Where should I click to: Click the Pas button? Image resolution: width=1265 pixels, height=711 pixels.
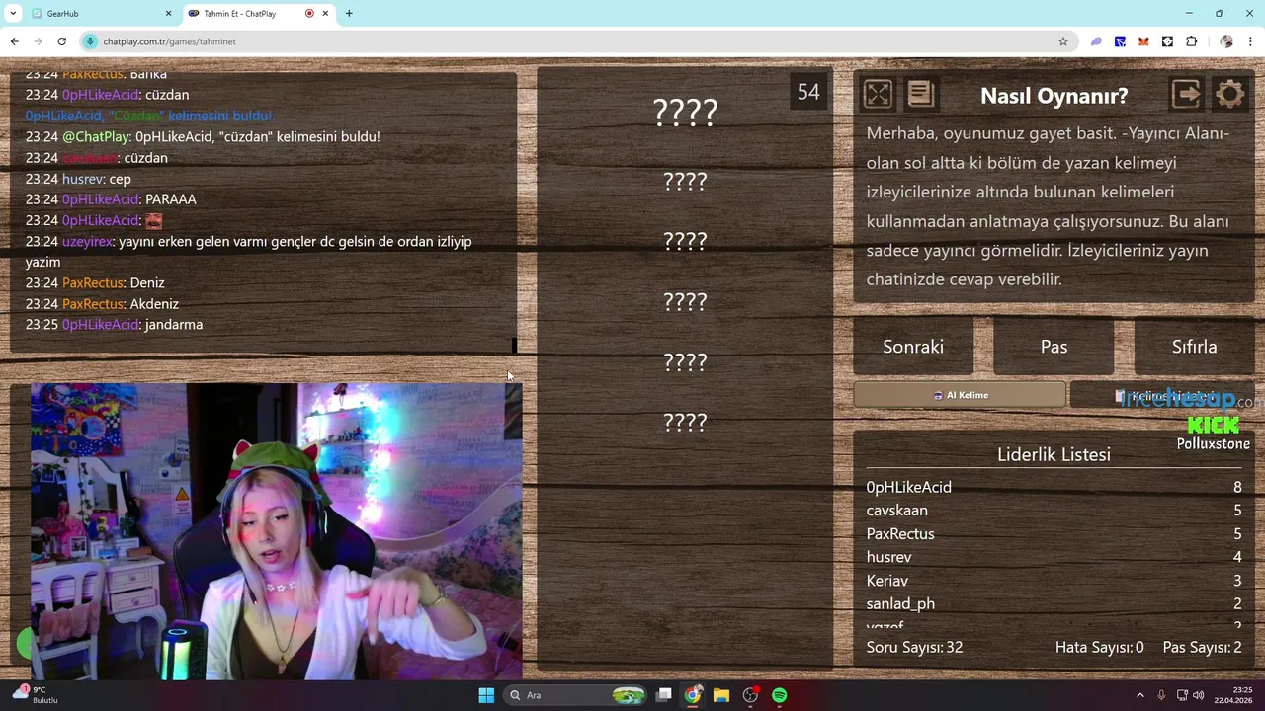pos(1054,347)
